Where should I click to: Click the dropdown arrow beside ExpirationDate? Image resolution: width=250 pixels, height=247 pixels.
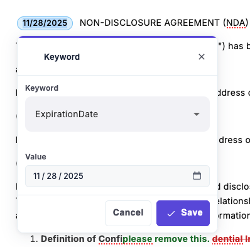197,114
